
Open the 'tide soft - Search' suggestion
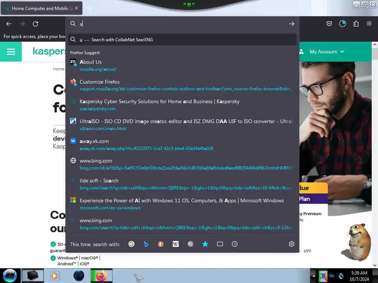(x=182, y=184)
